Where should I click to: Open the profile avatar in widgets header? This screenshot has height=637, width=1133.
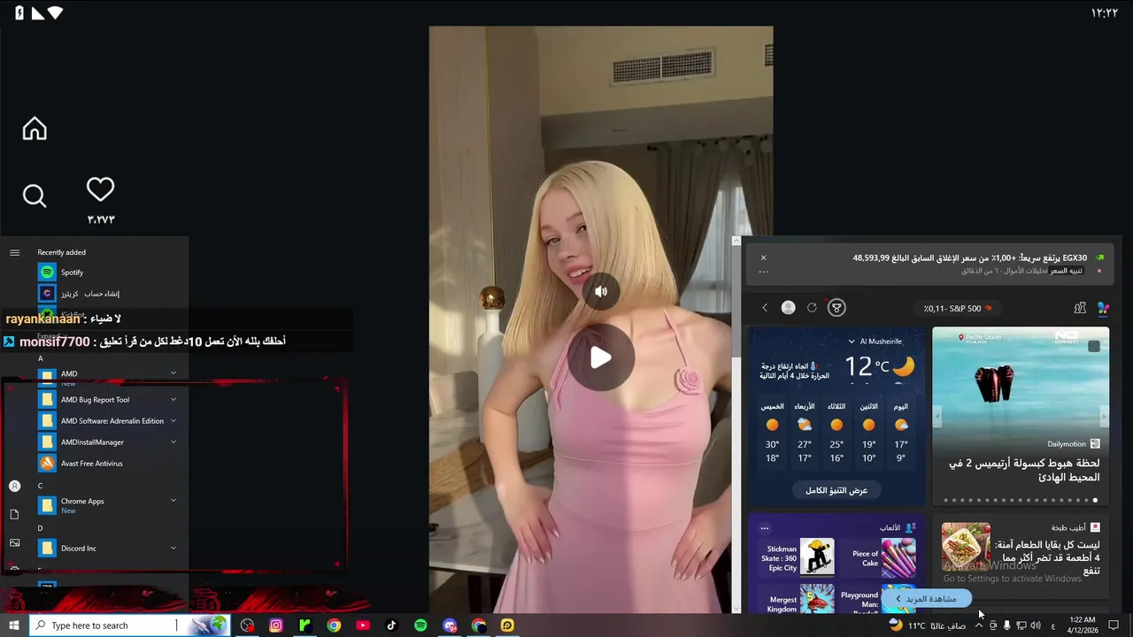tap(788, 308)
